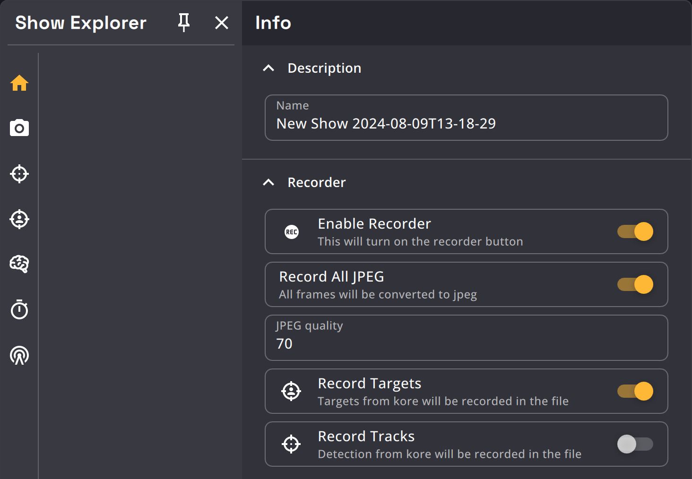Click the Description section heading
The height and width of the screenshot is (479, 692).
point(324,68)
